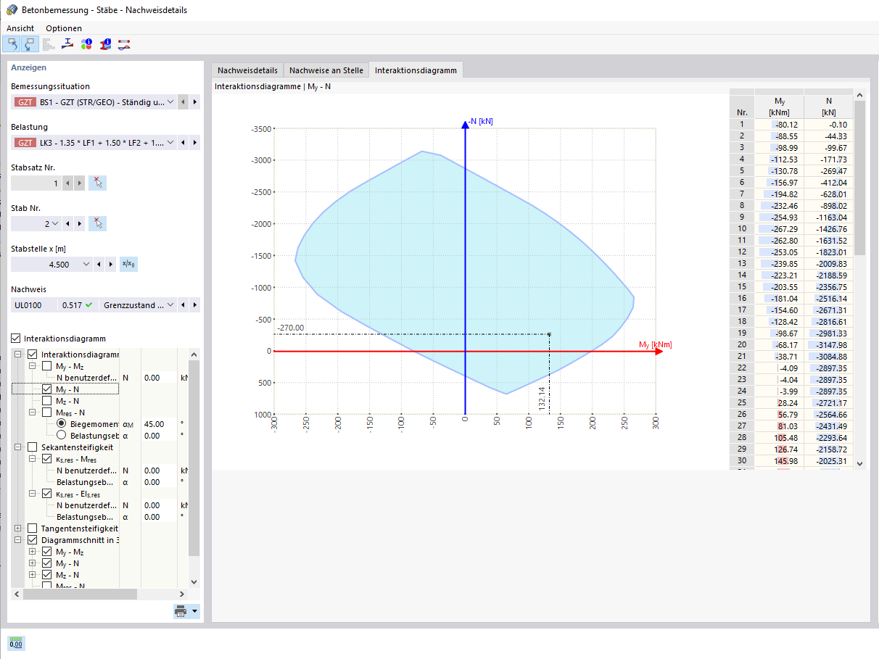Click cell value -3147.98 in N column

pyautogui.click(x=828, y=344)
